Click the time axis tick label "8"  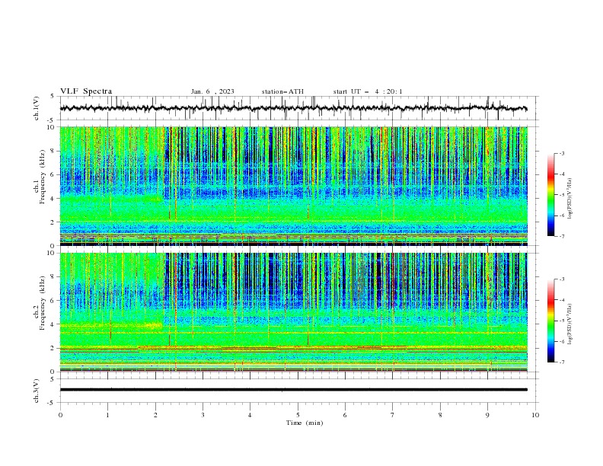point(440,415)
